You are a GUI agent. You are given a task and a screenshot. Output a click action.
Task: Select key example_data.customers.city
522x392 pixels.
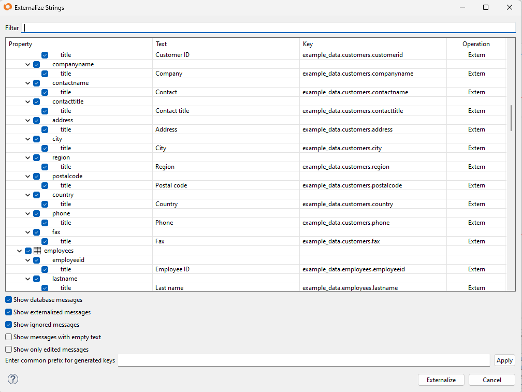pos(342,148)
